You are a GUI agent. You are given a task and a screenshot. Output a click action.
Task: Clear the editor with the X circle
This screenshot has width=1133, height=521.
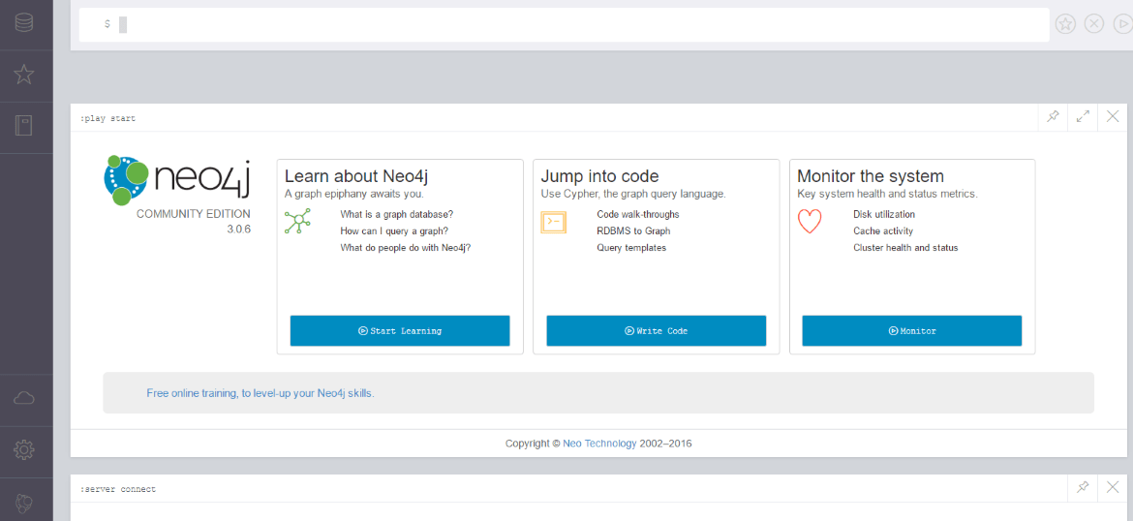pyautogui.click(x=1094, y=24)
